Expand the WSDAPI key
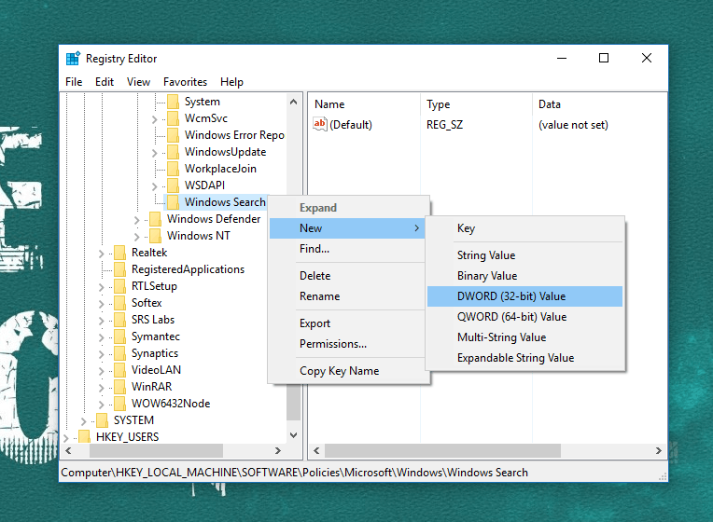 pos(155,186)
